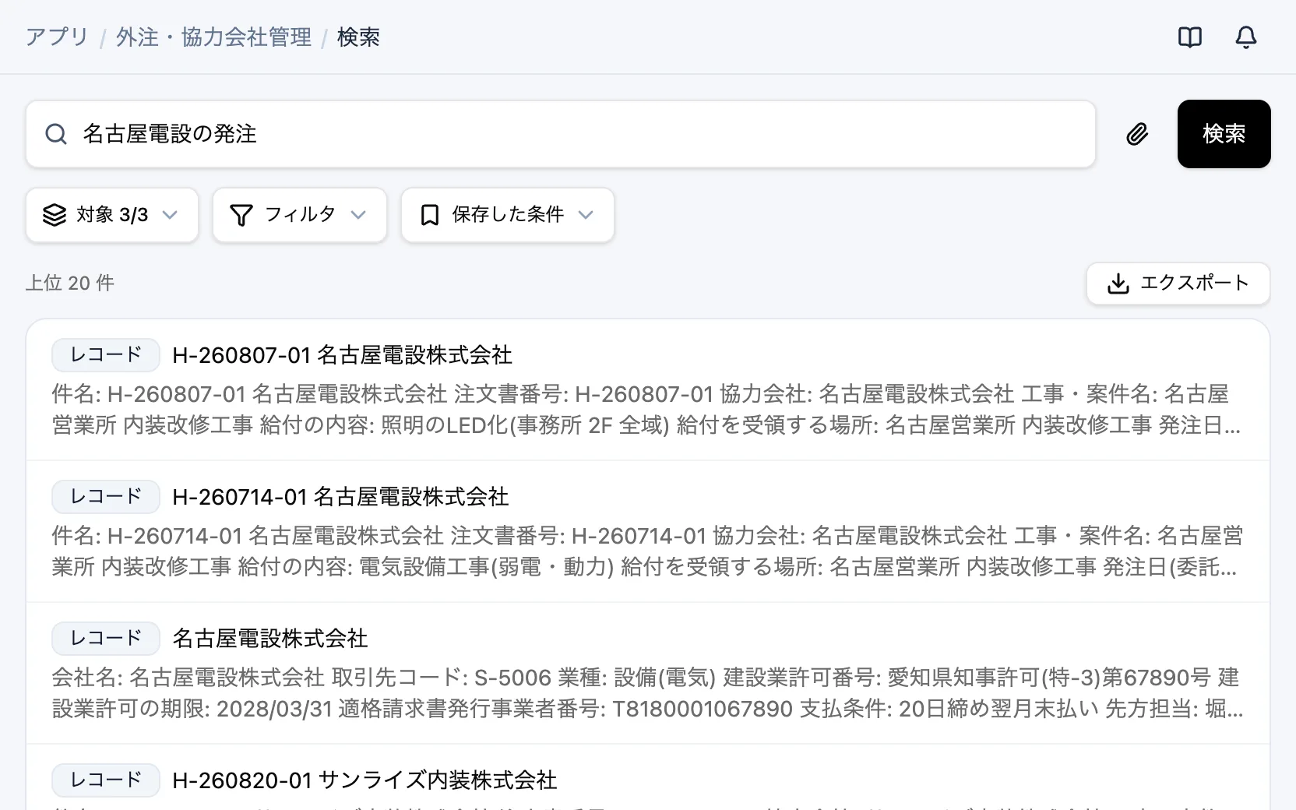Expand the 対象 3/3 dropdown chevron
1296x810 pixels.
click(170, 215)
